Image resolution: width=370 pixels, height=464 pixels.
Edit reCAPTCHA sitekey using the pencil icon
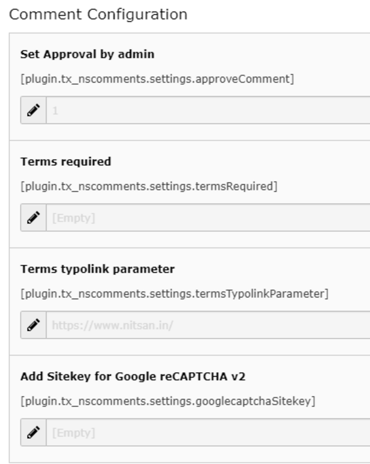tap(33, 432)
